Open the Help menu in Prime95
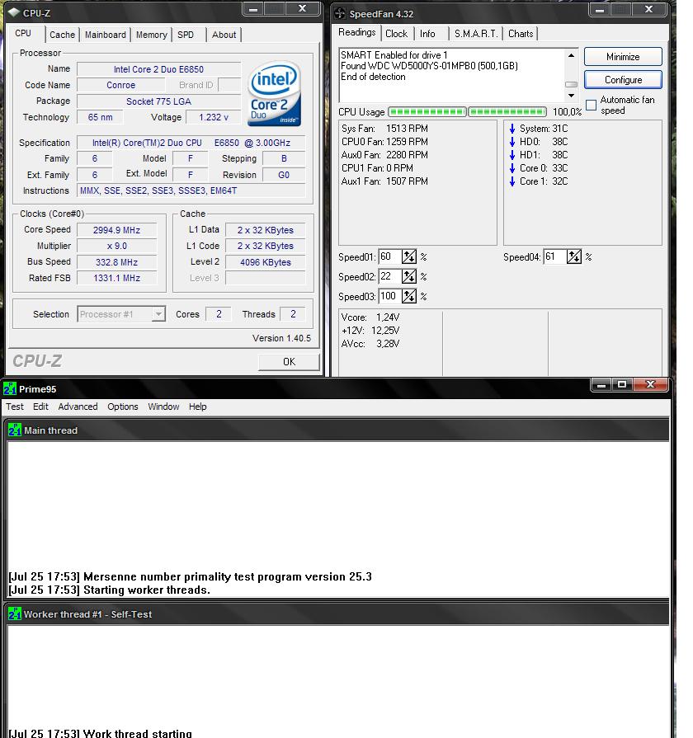 198,407
